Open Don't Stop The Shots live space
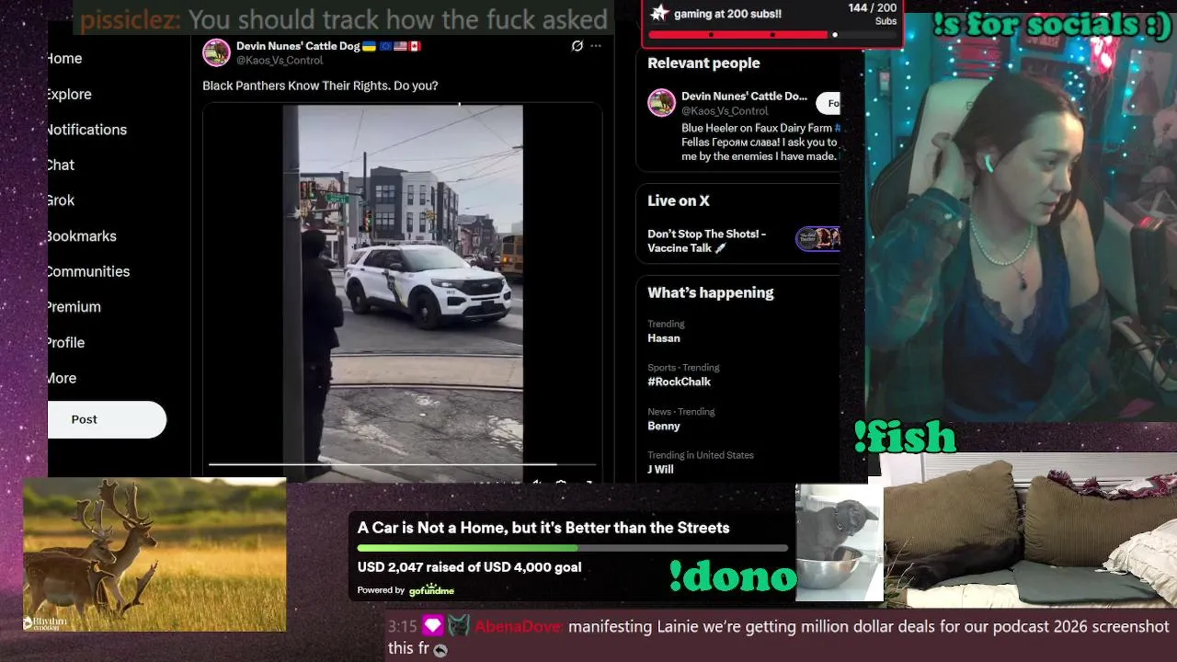Viewport: 1177px width, 662px height. coord(706,241)
